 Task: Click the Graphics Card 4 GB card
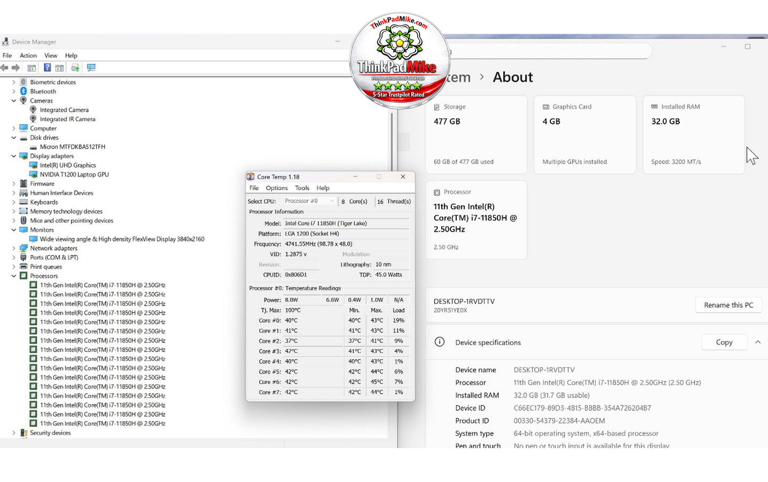pos(585,135)
